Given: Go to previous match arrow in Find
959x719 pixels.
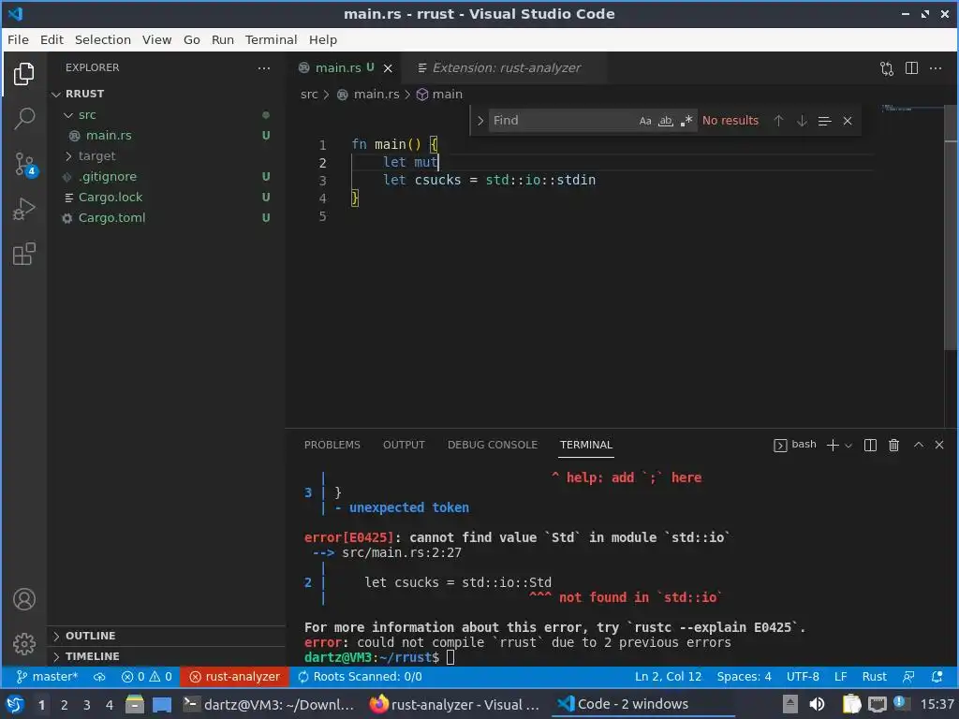Looking at the screenshot, I should [778, 121].
